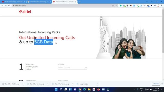Open options for third Travel The World download
The image size is (164, 92).
pyautogui.click(x=73, y=84)
